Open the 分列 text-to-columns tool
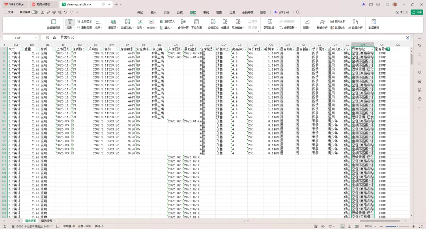The width and height of the screenshot is (426, 229). tap(140, 24)
